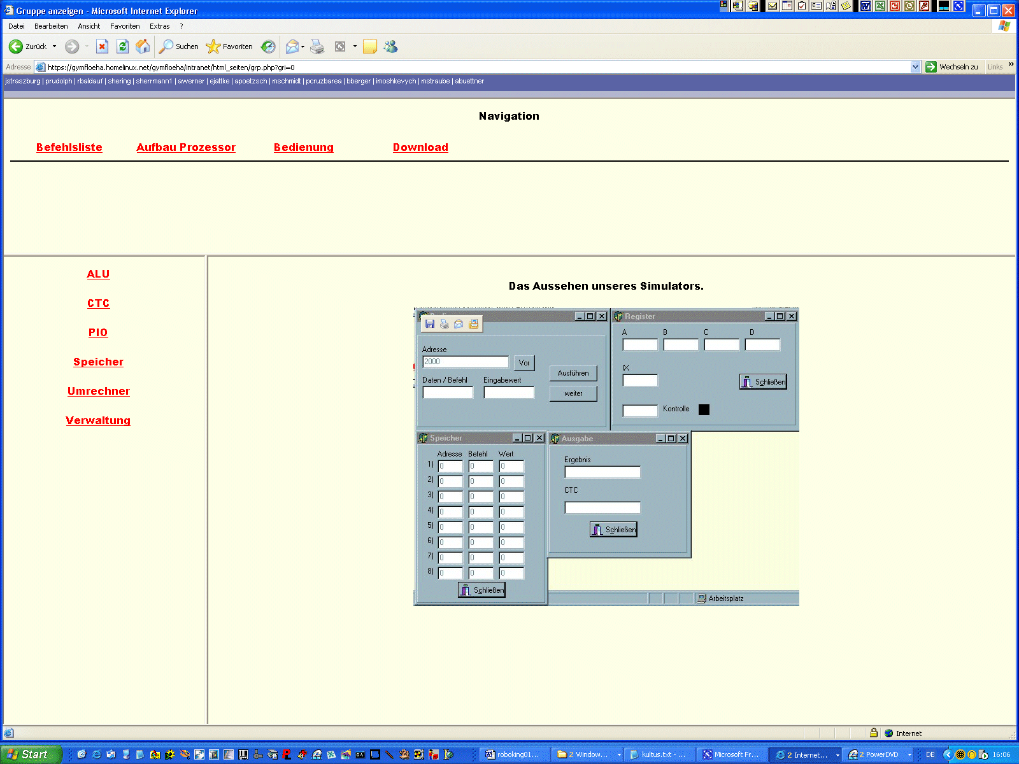Click the Windows Start button
The image size is (1019, 764).
click(31, 754)
